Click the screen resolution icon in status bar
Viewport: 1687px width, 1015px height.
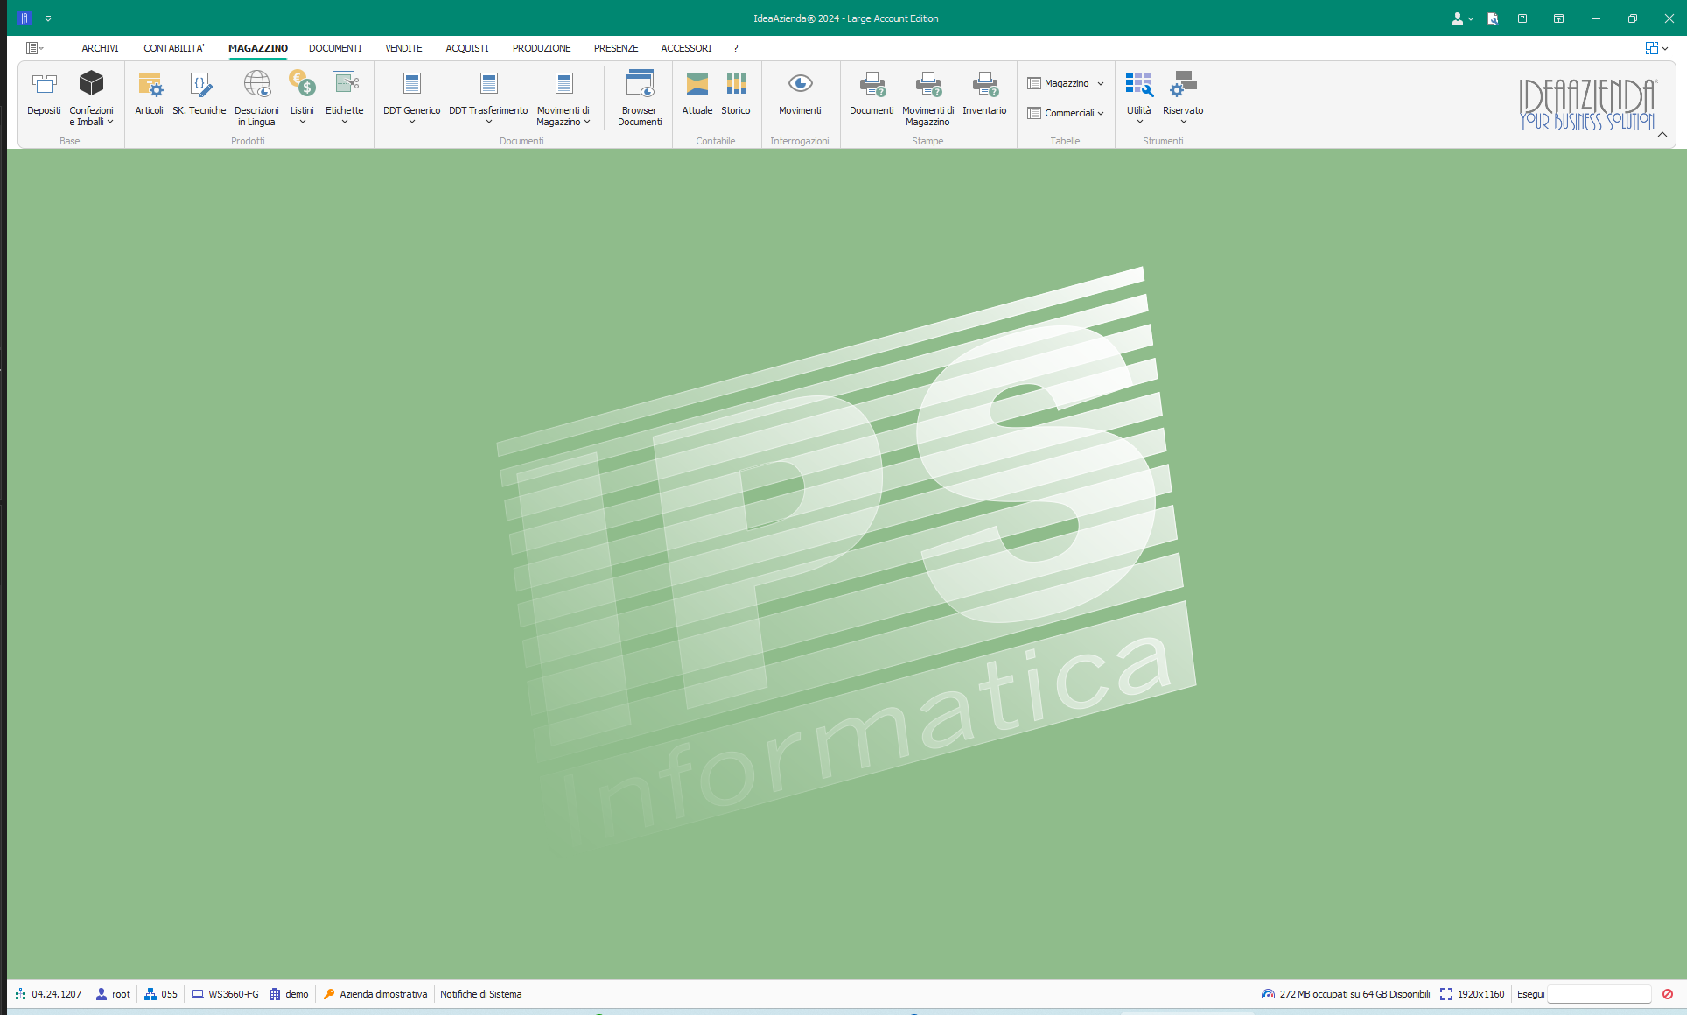pos(1446,994)
